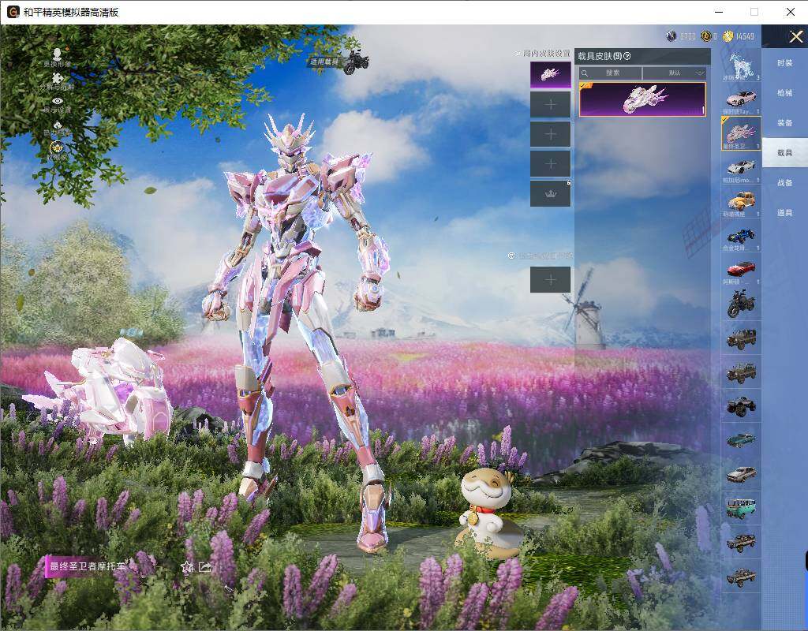This screenshot has height=631, width=808.
Task: Select the teal coupe car thumbnail
Action: tap(741, 440)
